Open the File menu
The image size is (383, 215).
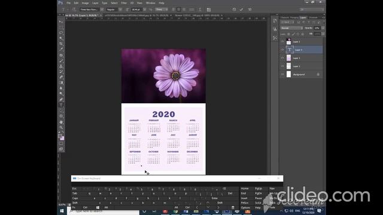(x=69, y=3)
